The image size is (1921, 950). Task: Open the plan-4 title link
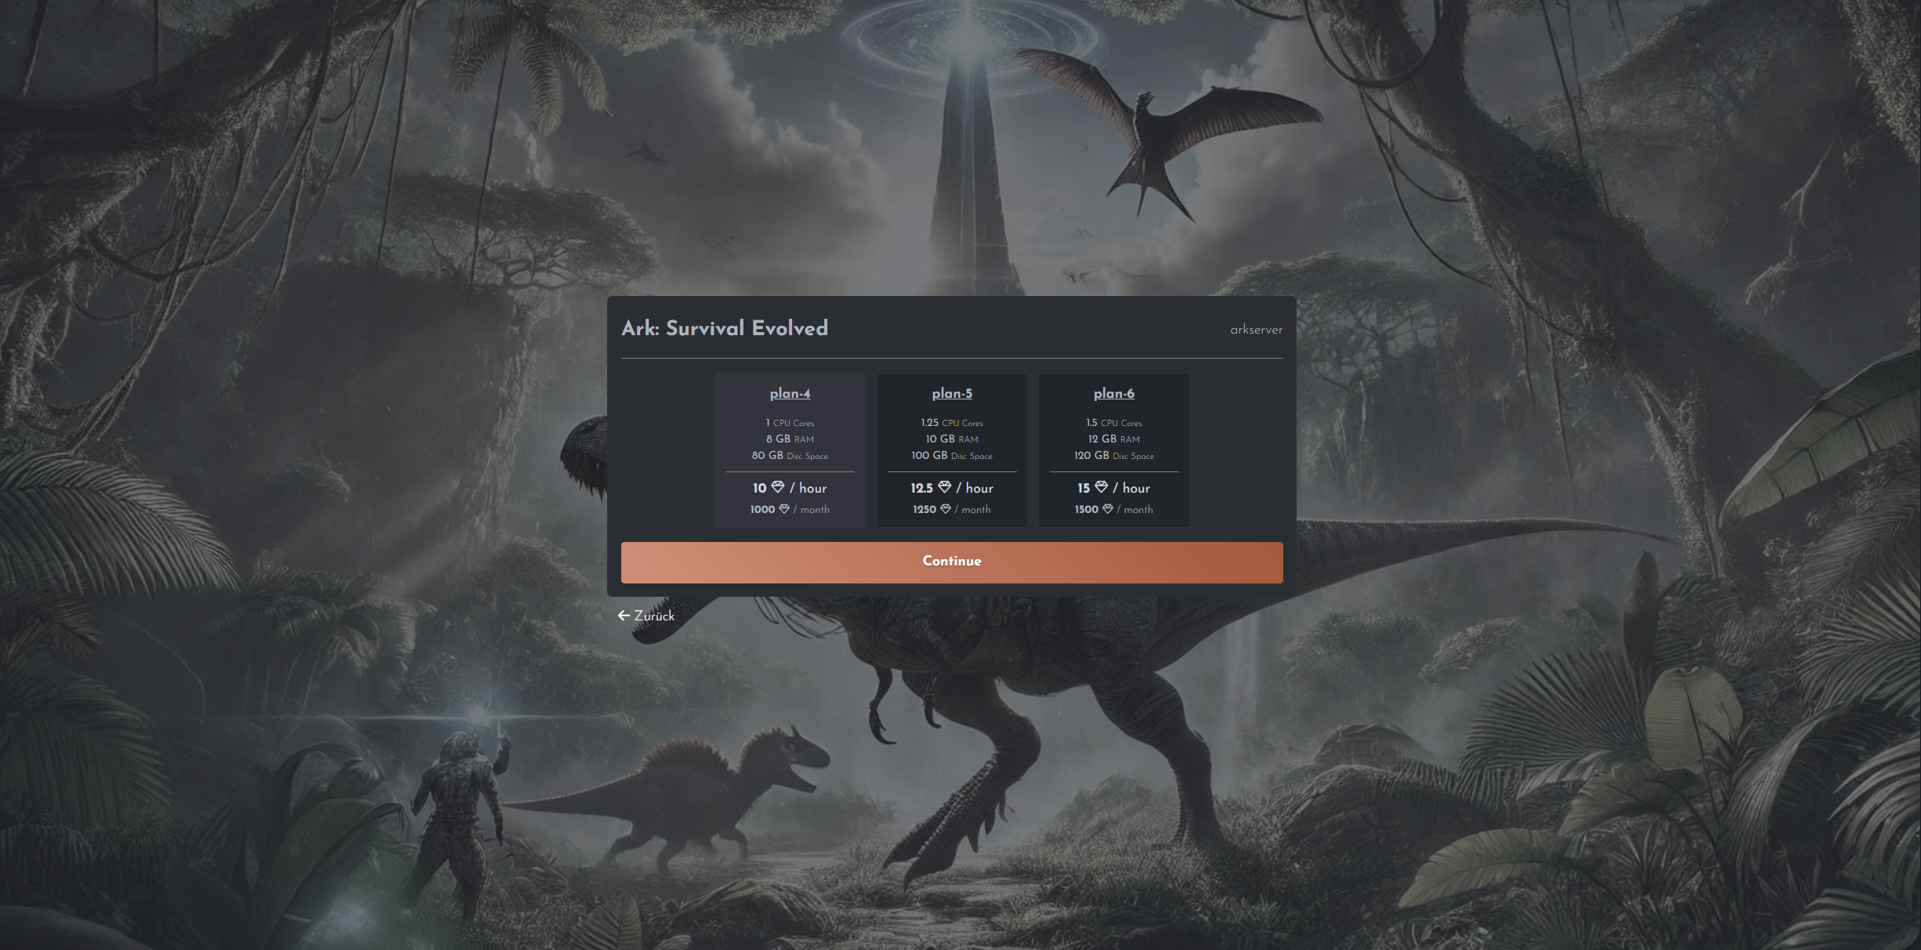point(790,393)
